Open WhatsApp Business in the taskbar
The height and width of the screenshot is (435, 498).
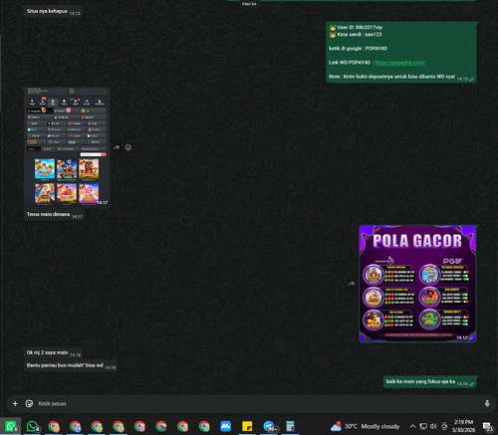tap(10, 426)
